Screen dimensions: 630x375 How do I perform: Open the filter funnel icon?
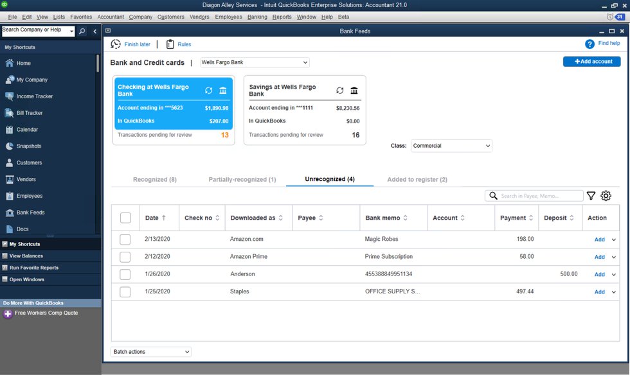(x=591, y=196)
